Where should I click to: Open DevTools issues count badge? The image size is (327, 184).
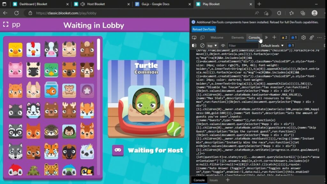coord(294,38)
